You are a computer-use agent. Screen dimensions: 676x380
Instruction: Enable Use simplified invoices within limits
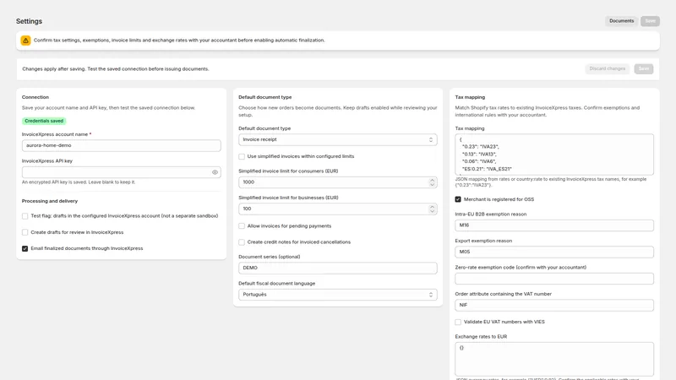click(x=242, y=156)
